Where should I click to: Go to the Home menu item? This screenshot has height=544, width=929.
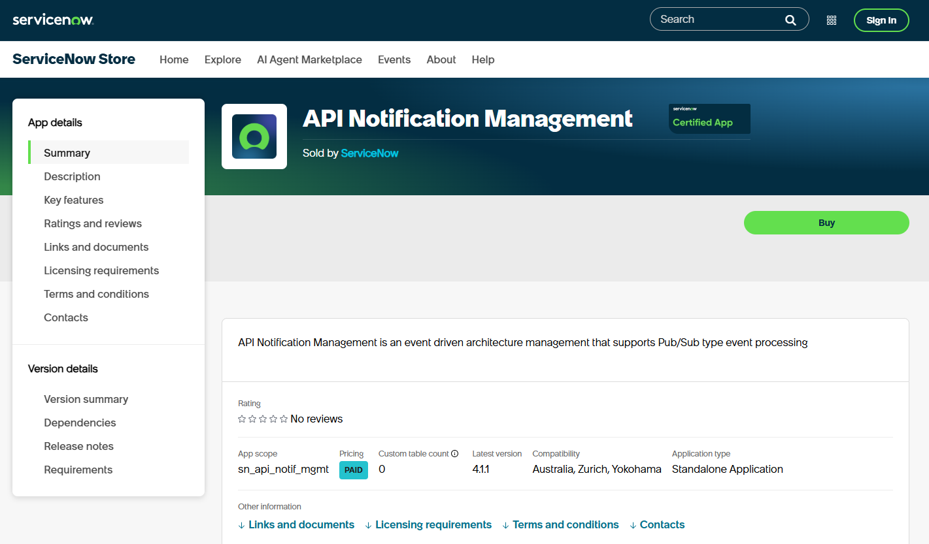click(174, 59)
